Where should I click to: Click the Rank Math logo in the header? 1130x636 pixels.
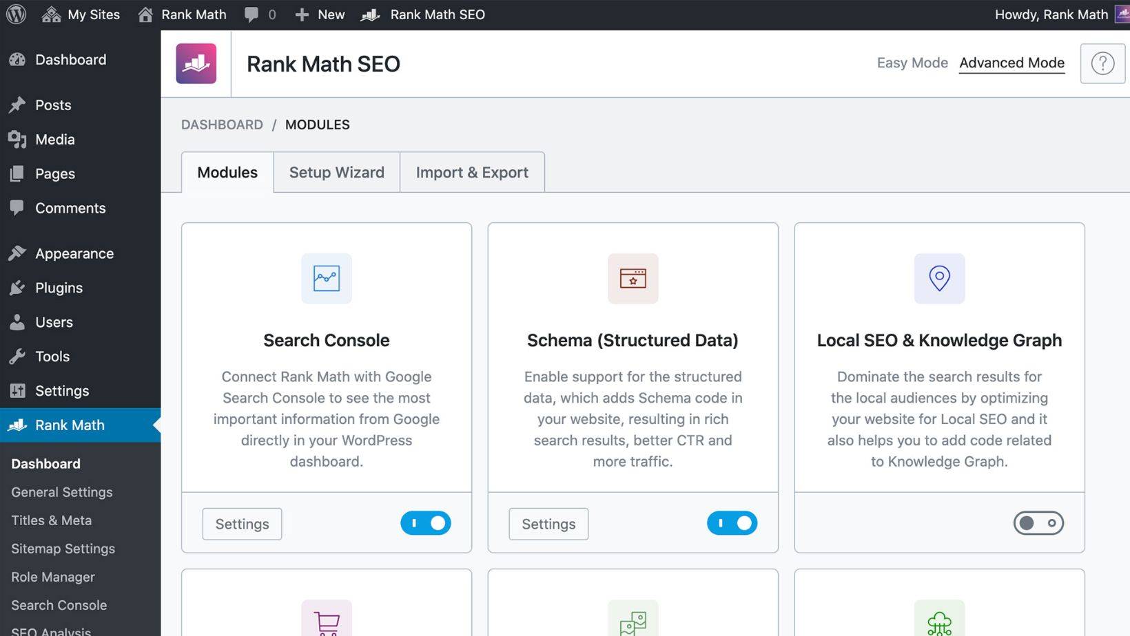coord(196,63)
